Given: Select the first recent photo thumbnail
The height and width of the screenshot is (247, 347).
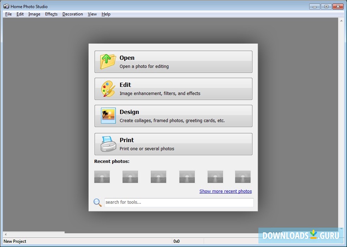Looking at the screenshot, I should 102,177.
